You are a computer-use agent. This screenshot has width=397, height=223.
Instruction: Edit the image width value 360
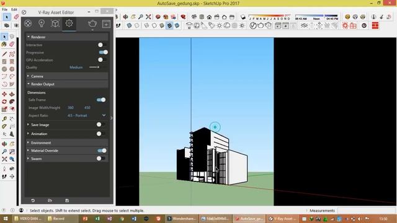click(x=71, y=107)
